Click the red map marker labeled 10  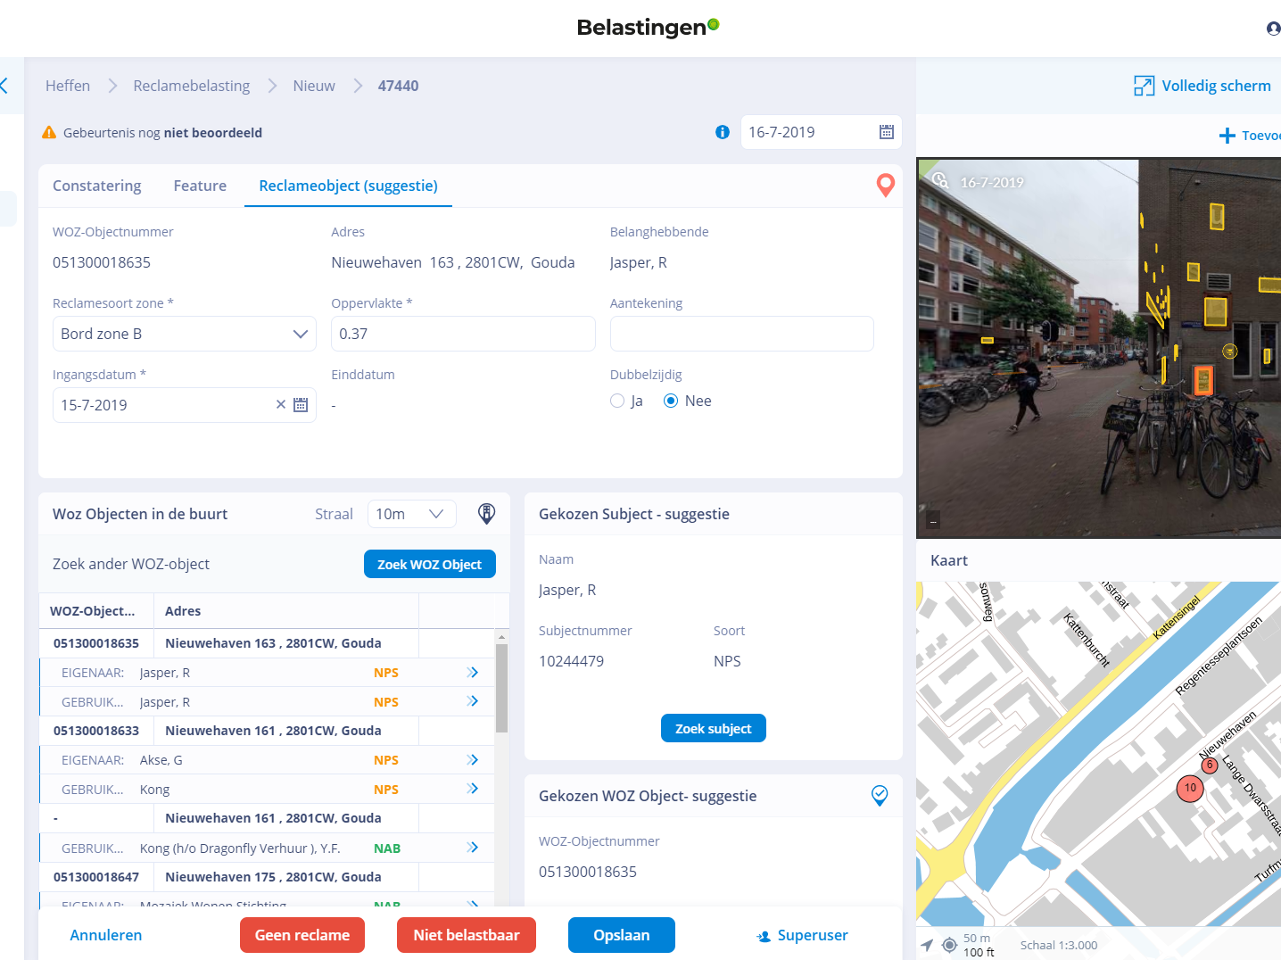click(1190, 788)
